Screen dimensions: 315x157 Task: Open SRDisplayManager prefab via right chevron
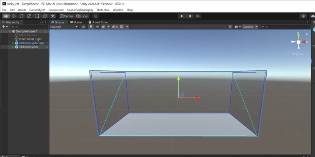(x=47, y=43)
